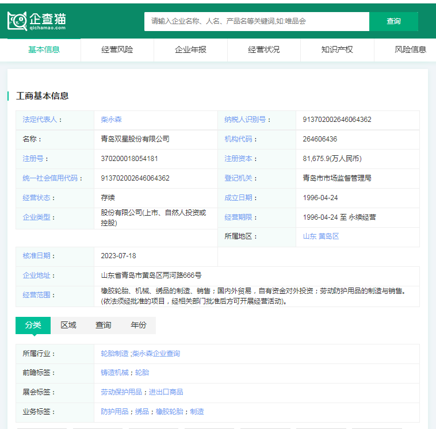Switch to the 经营风险 tab
Screen dimensions: 436x429
[117, 49]
